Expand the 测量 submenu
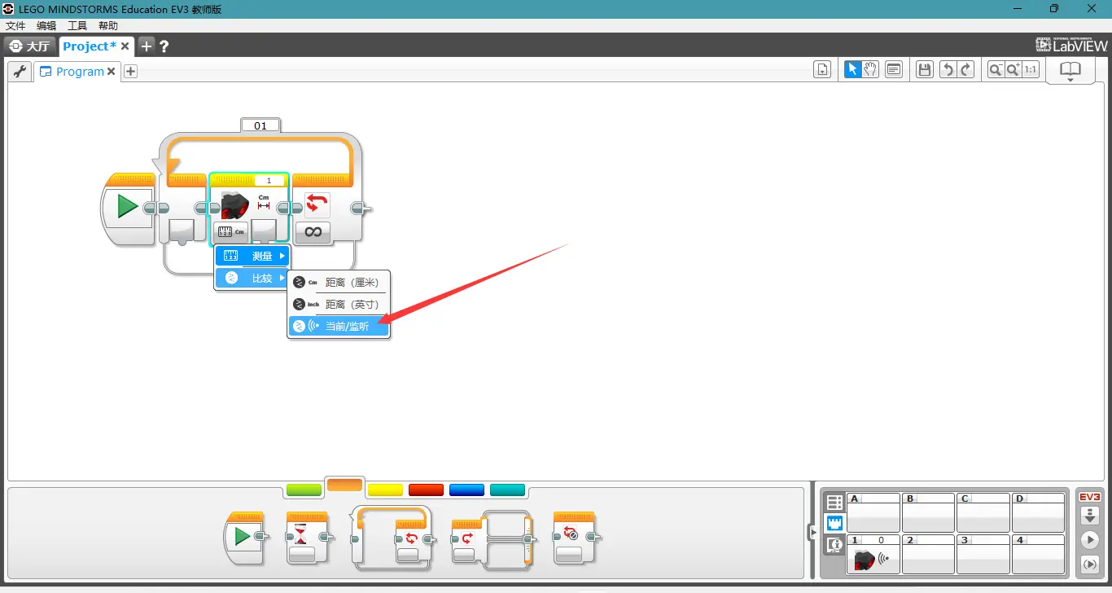This screenshot has width=1112, height=593. pos(252,256)
